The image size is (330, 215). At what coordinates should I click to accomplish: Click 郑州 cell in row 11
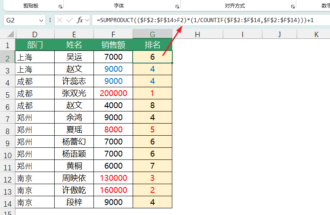click(x=35, y=166)
